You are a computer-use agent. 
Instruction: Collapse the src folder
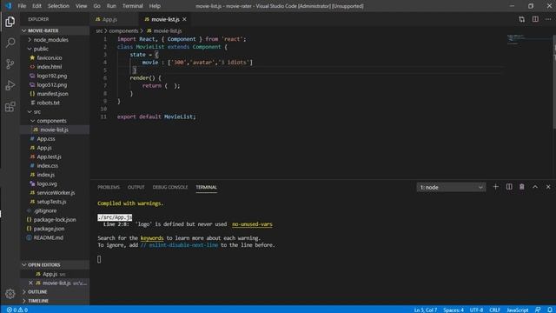(x=55, y=111)
